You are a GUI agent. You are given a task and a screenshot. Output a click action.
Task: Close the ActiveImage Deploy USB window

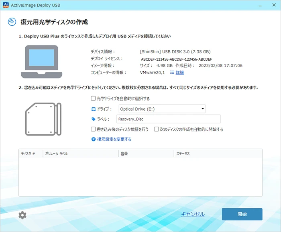[274, 5]
